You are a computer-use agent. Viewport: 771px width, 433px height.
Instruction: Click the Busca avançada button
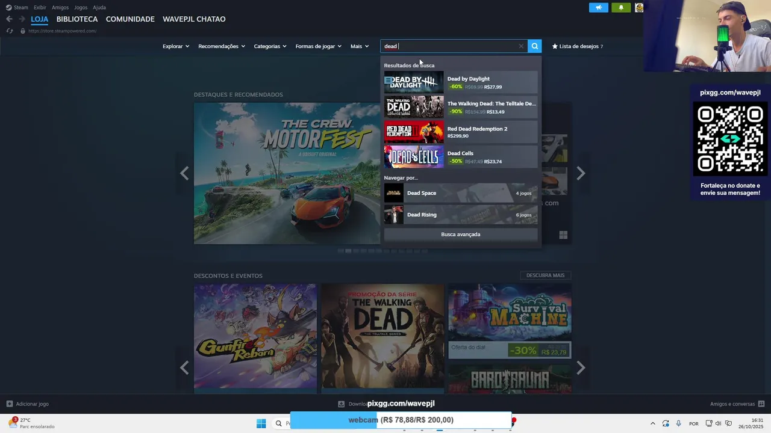pyautogui.click(x=461, y=235)
